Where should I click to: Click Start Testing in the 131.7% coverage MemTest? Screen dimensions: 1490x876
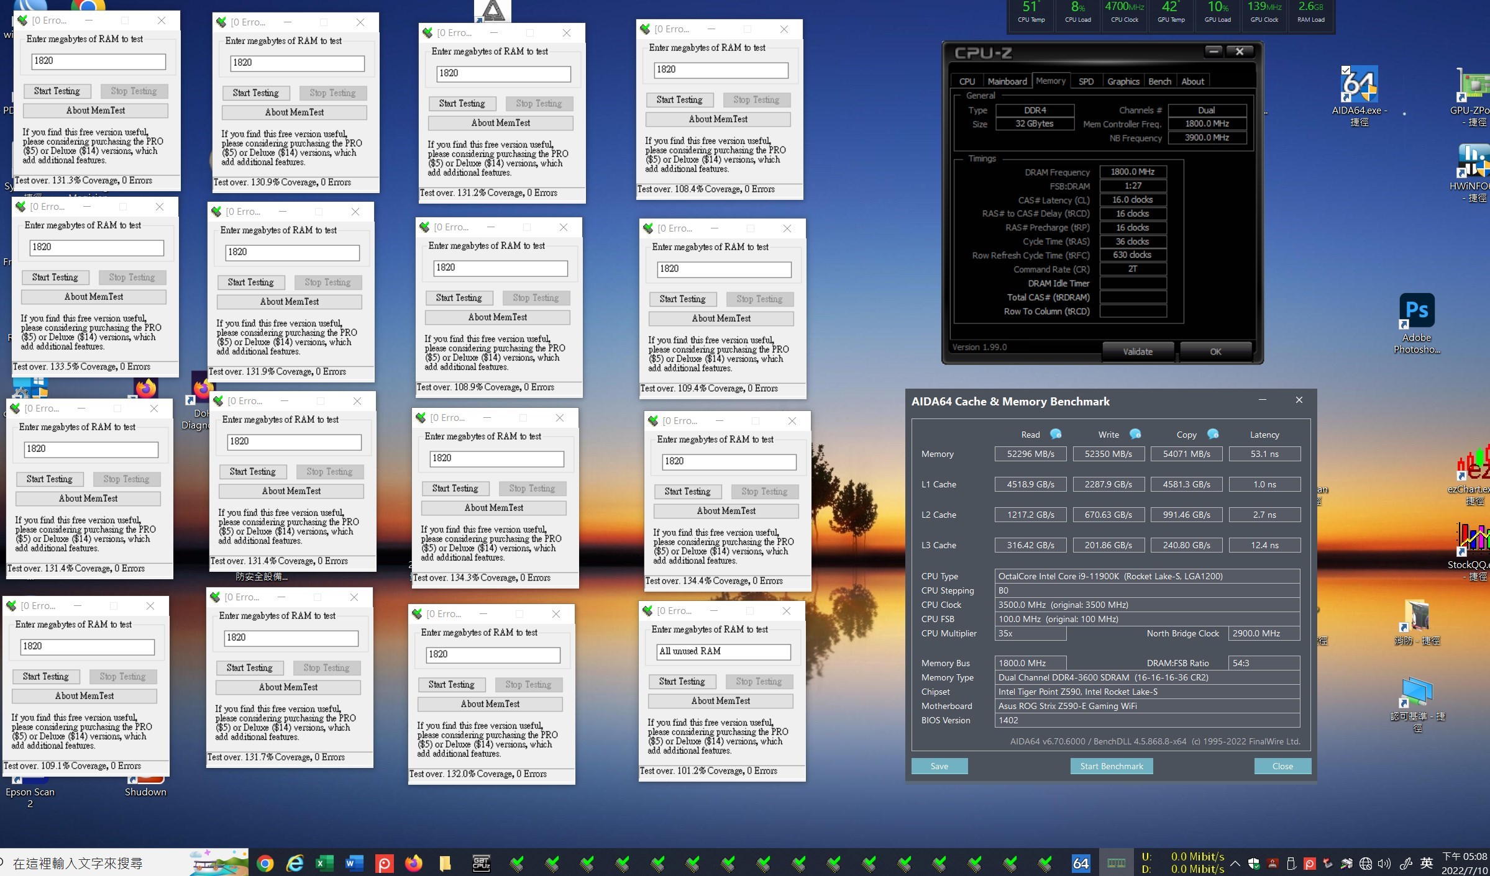pyautogui.click(x=249, y=668)
